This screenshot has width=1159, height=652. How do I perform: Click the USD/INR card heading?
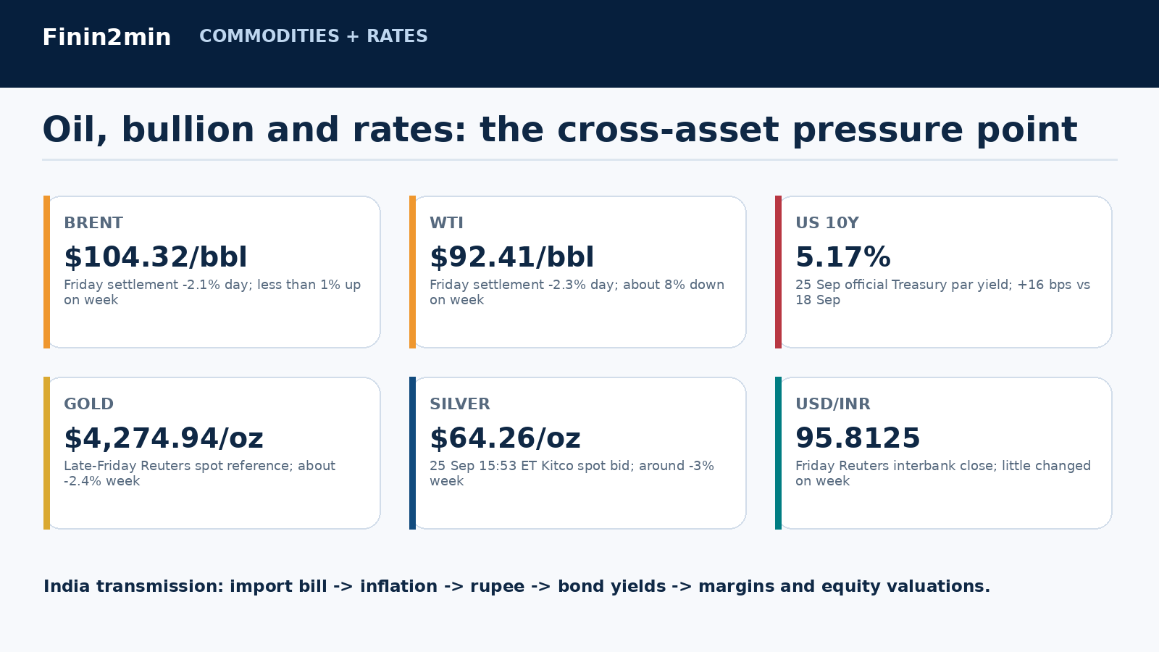[x=833, y=404]
